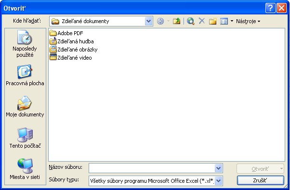Select the Zdieľané obrázky folder
The width and height of the screenshot is (290, 190).
(x=73, y=50)
